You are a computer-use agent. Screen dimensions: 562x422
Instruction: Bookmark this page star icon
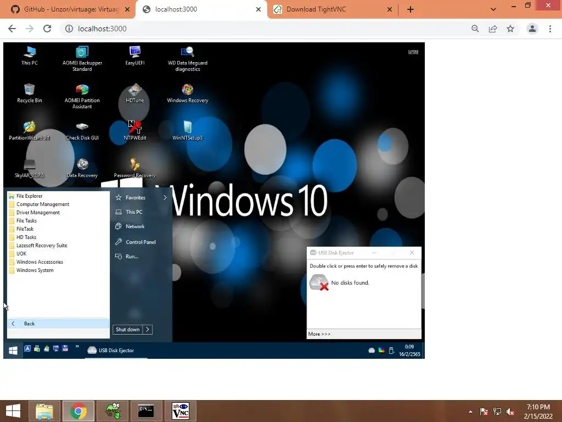tap(510, 29)
